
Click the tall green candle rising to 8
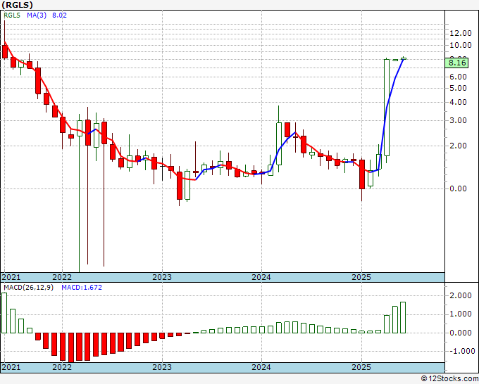tap(387, 108)
